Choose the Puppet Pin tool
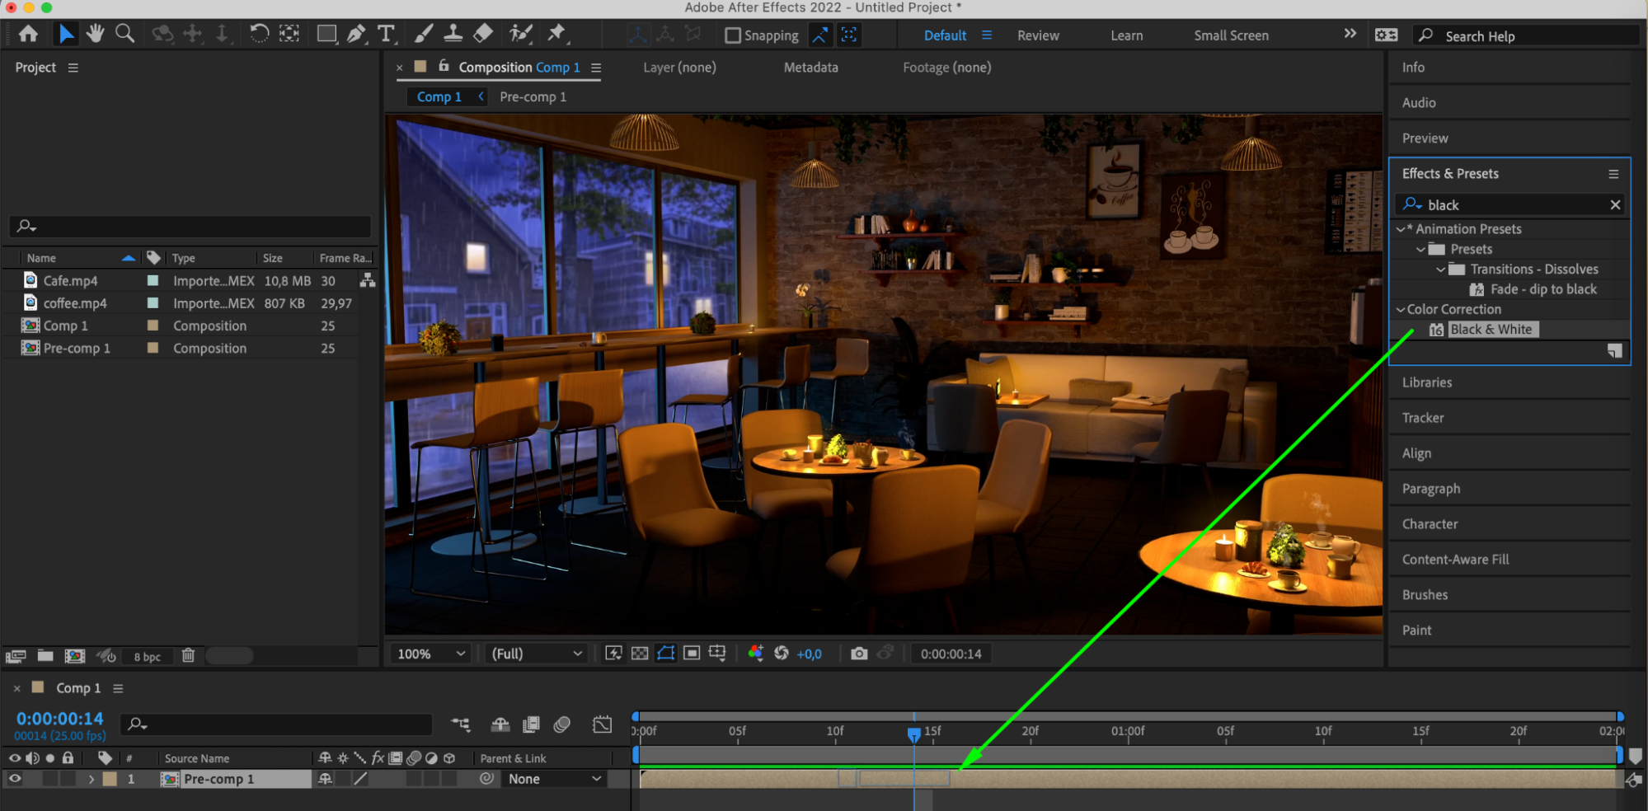The height and width of the screenshot is (811, 1648). 557,34
